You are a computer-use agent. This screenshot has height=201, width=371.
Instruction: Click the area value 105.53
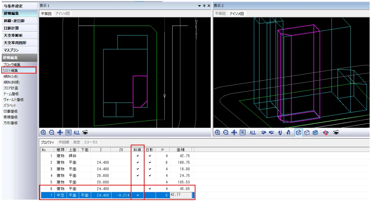[184, 182]
